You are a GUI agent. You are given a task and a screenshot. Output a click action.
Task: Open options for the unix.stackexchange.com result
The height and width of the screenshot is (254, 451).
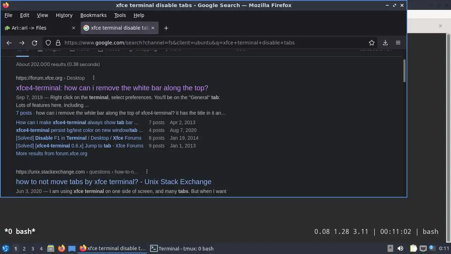tap(147, 171)
